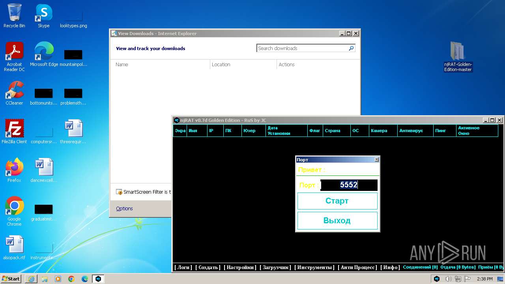505x284 pixels.
Task: Open the [ Логи ] menu
Action: 183,267
